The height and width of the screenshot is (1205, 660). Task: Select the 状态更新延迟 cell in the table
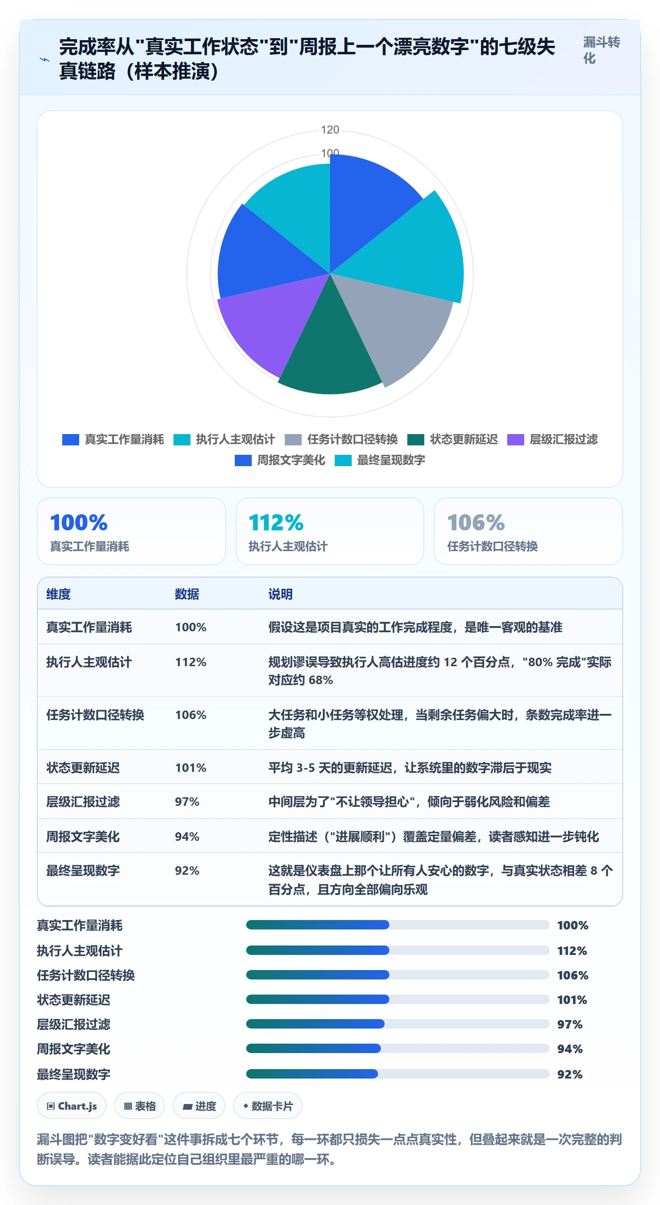click(83, 768)
